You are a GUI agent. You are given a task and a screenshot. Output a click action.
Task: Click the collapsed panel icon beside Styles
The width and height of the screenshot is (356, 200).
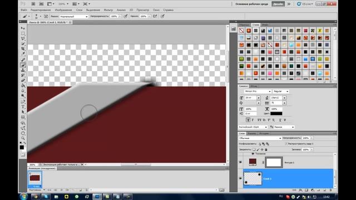point(234,29)
